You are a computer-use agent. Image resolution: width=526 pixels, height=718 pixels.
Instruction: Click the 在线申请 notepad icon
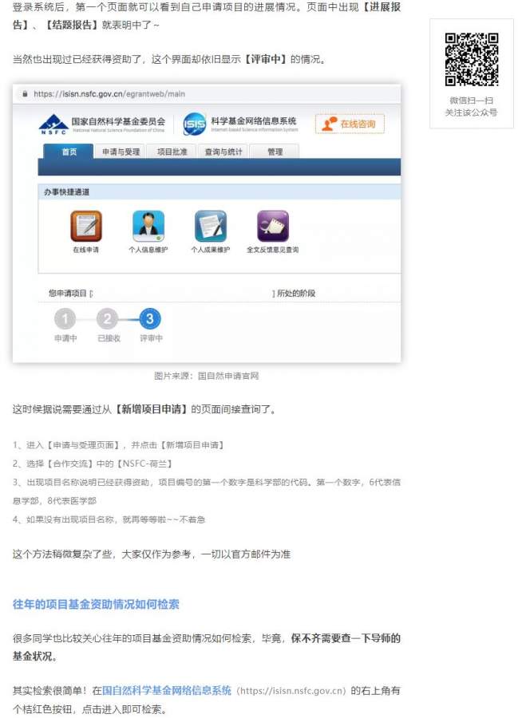click(85, 226)
